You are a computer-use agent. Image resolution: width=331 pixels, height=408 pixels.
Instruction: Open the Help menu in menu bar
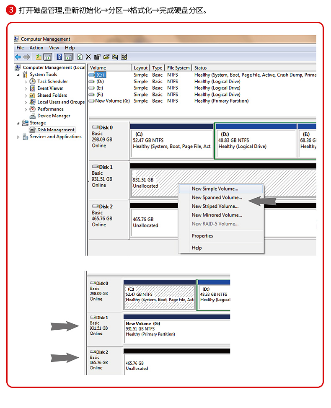point(70,48)
